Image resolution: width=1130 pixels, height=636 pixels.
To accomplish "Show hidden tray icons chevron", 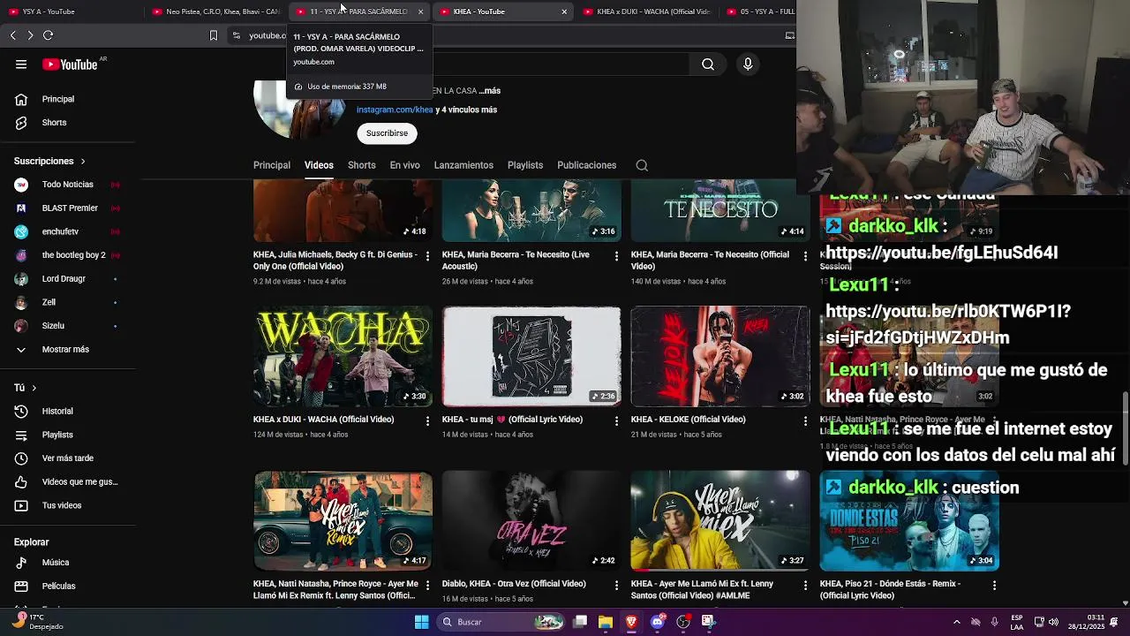I will pos(956,622).
